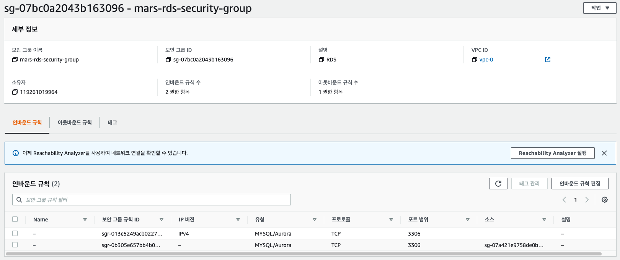Focus the security group rule filter field
This screenshot has height=260, width=620.
tap(152, 200)
